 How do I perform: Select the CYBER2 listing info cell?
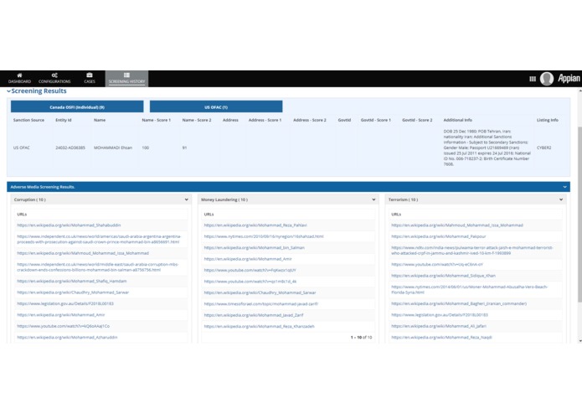543,147
